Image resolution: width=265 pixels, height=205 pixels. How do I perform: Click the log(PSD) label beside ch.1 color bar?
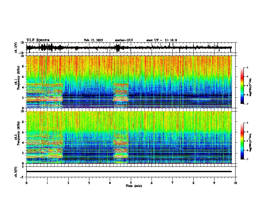pos(251,87)
